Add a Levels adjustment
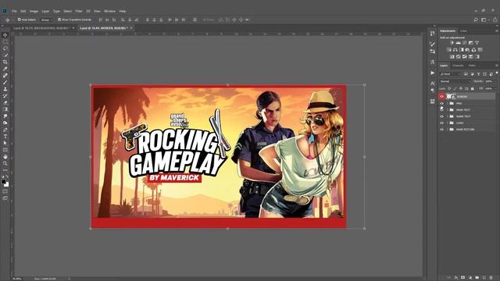This screenshot has height=281, width=500. tap(459, 43)
